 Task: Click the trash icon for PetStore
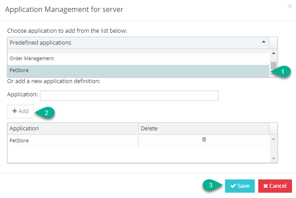pos(204,140)
